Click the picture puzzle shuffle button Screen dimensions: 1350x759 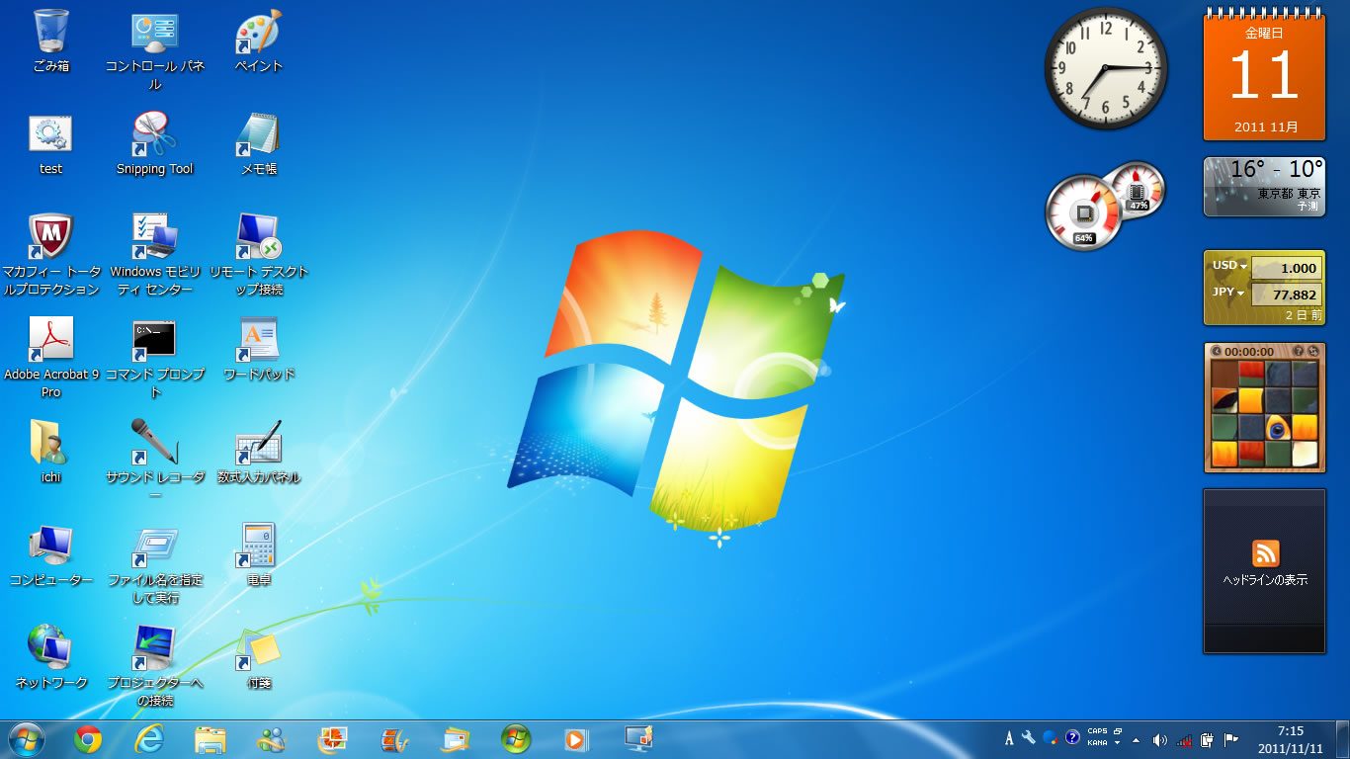click(1312, 351)
